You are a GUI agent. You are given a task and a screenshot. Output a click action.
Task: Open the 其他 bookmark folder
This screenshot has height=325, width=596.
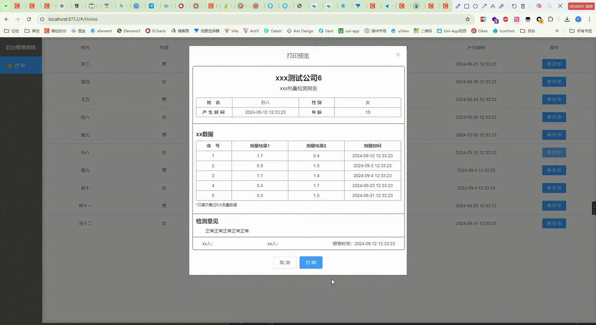point(32,31)
